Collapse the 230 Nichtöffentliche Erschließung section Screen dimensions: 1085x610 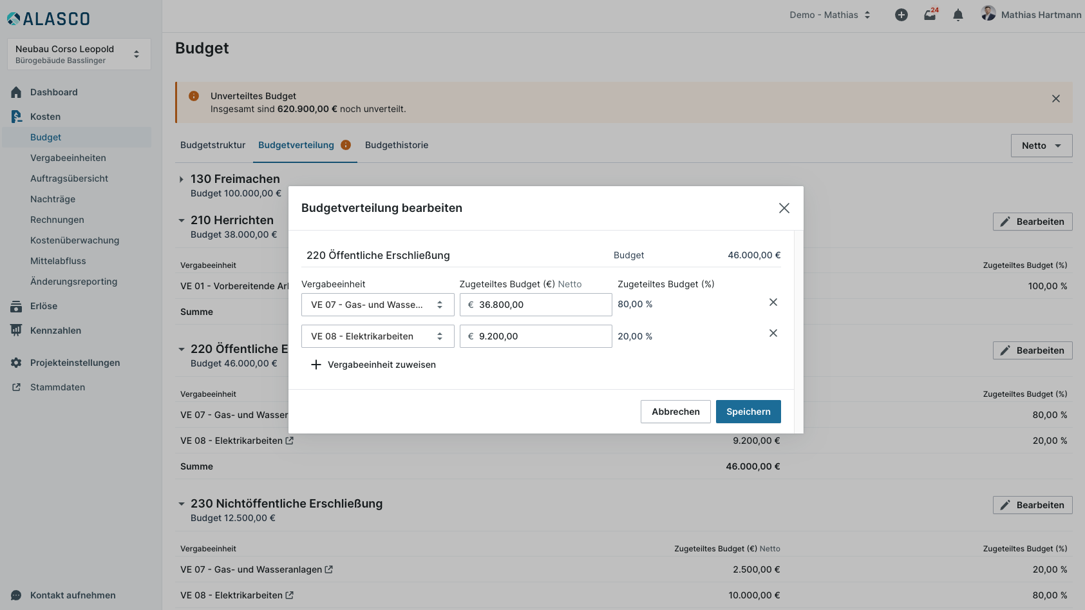pyautogui.click(x=182, y=504)
